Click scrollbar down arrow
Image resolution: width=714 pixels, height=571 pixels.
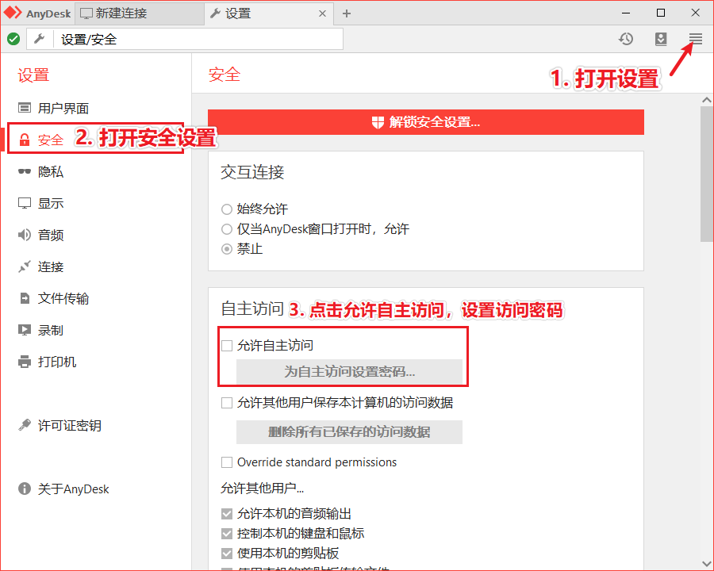pyautogui.click(x=707, y=564)
